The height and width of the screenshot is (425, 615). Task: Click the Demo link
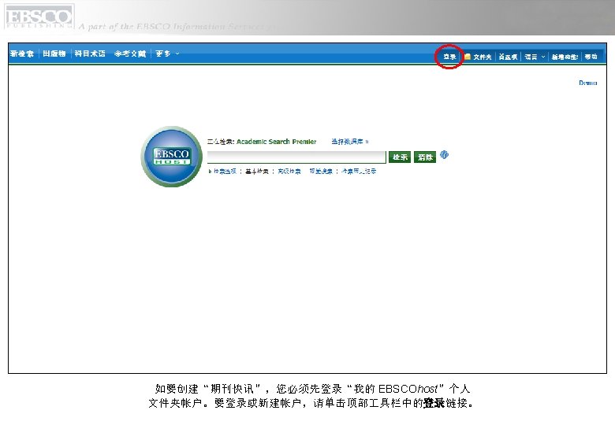click(588, 83)
